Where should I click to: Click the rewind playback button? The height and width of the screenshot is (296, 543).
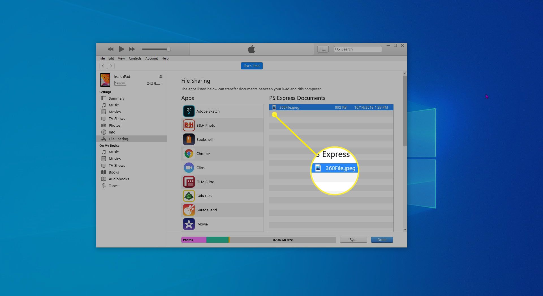tap(111, 49)
